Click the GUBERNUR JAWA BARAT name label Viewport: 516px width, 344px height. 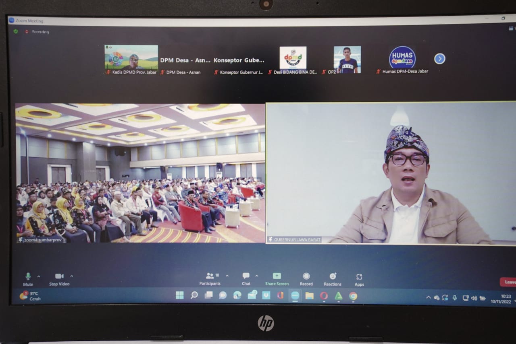tap(295, 240)
